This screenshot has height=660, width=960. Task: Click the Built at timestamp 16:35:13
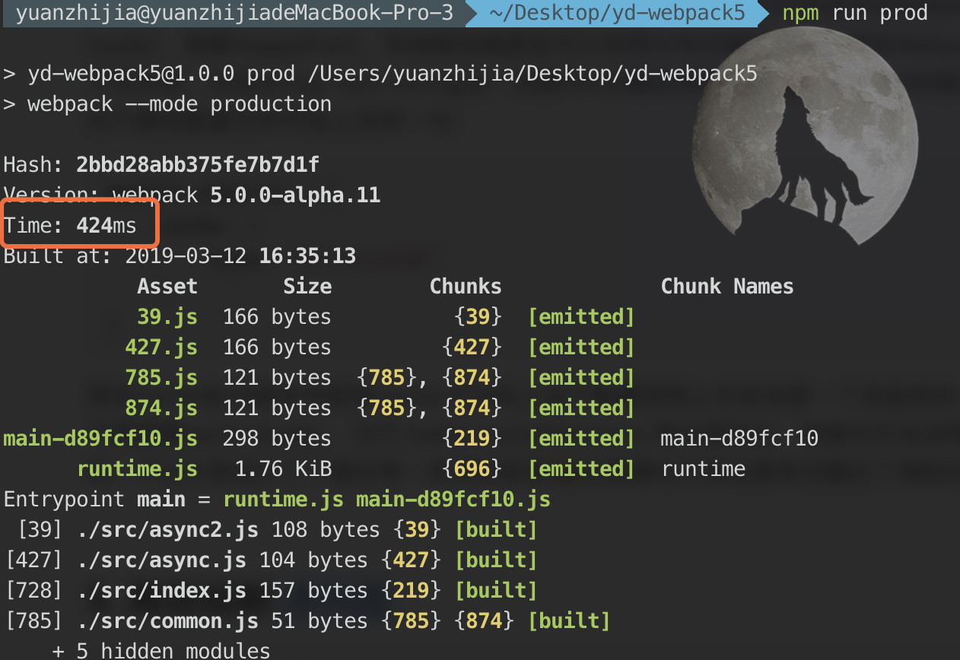point(307,256)
